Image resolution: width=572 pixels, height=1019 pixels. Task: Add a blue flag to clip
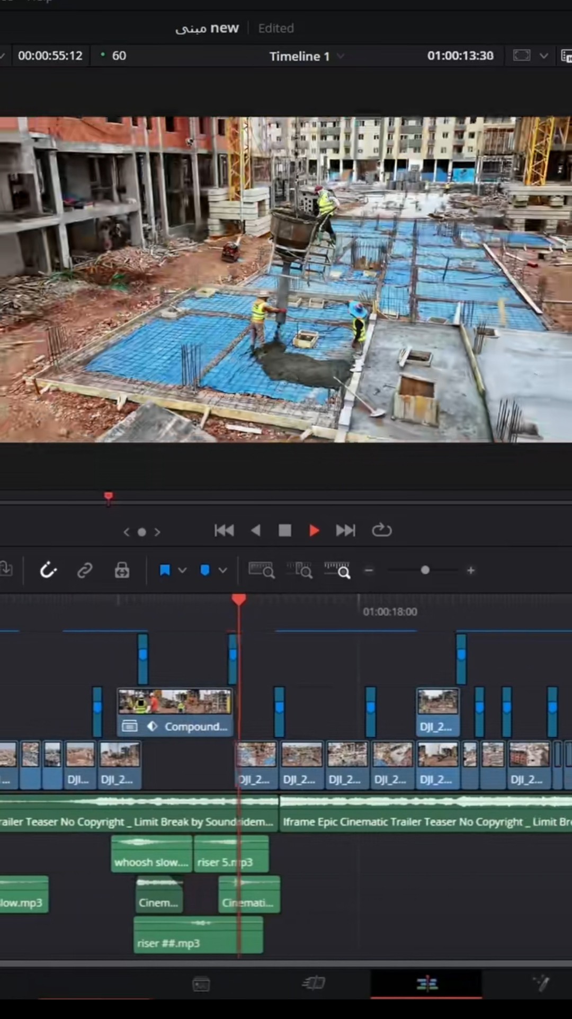pos(165,570)
